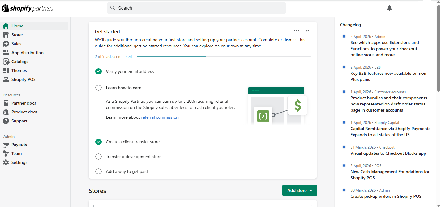The image size is (440, 207).
Task: Open the Add store dropdown
Action: [x=299, y=190]
